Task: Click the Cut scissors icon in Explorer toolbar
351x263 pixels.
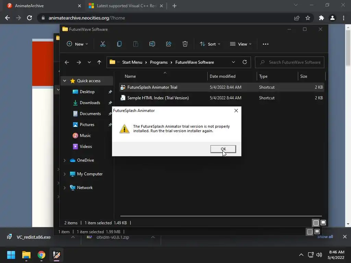Action: pos(103,44)
